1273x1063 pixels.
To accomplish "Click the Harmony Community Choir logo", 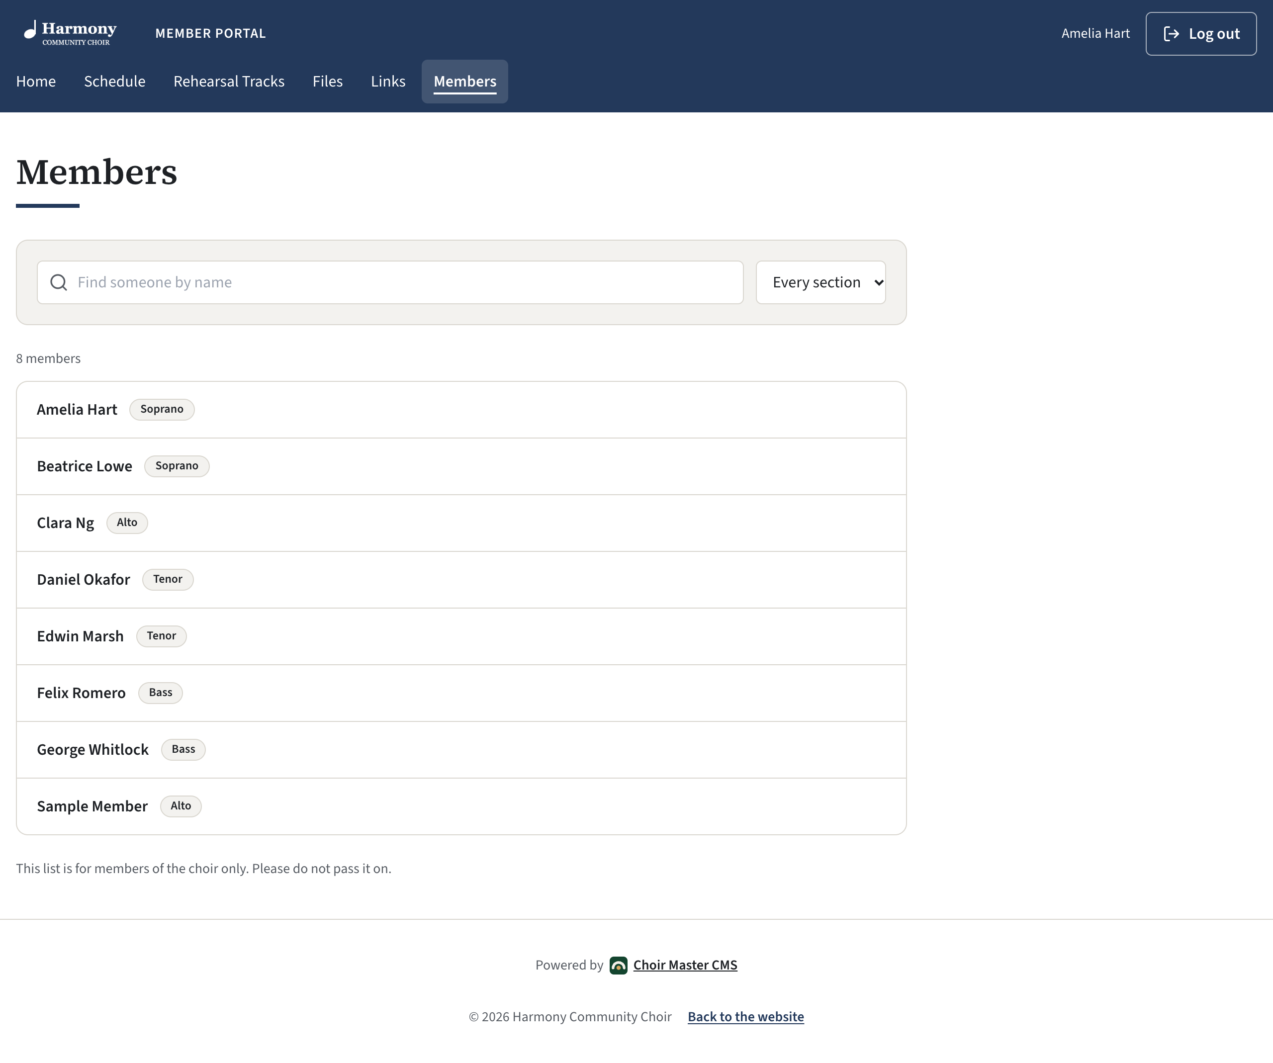I will tap(70, 33).
